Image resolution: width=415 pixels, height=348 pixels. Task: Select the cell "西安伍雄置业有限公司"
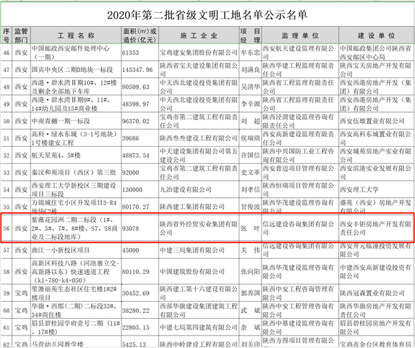(376, 121)
